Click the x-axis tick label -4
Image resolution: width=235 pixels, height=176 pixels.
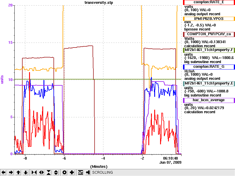click(103, 158)
